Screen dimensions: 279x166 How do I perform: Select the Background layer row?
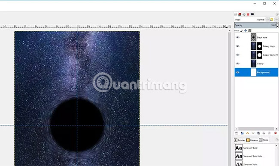pyautogui.click(x=256, y=72)
